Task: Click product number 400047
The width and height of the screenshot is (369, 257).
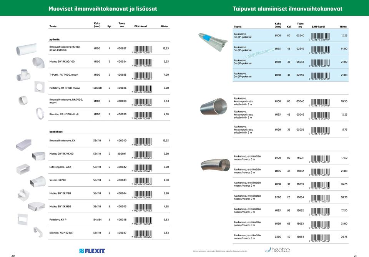Action: click(x=122, y=233)
